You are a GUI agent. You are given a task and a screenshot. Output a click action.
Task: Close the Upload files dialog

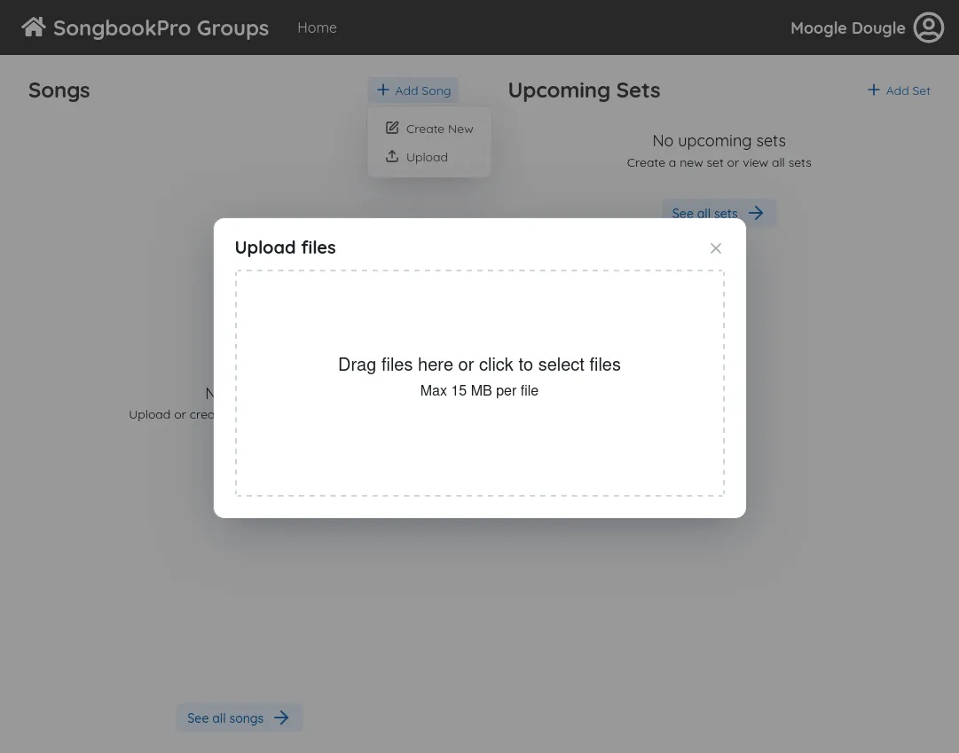click(x=715, y=248)
